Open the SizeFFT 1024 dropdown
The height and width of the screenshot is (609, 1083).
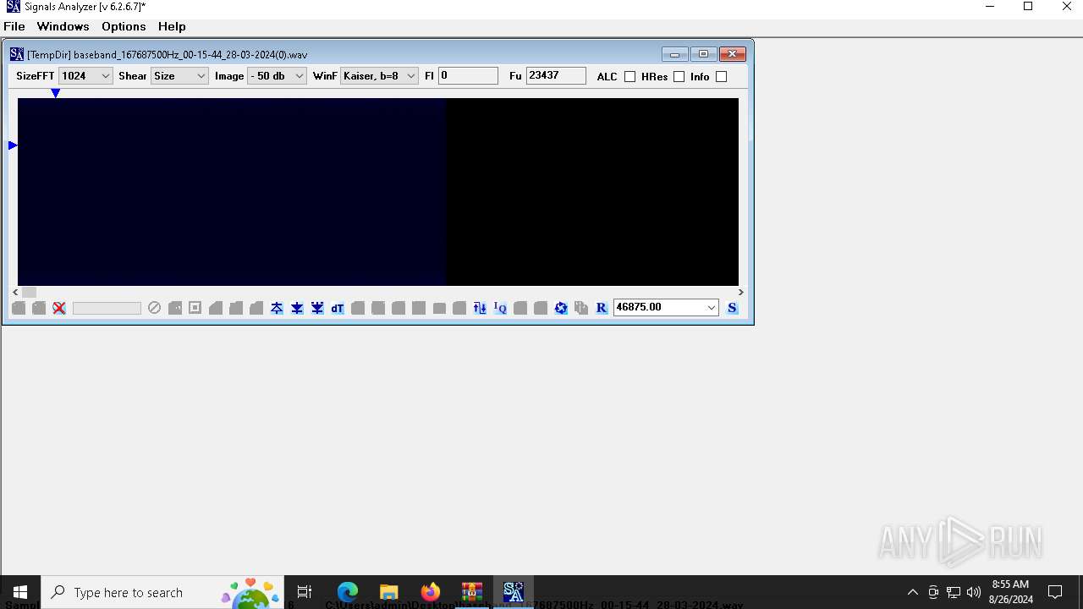[x=85, y=76]
